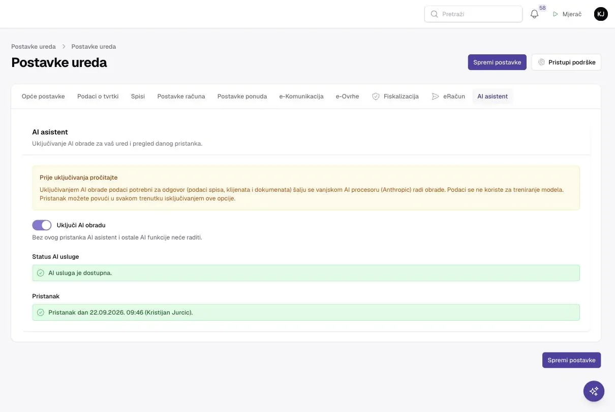Open the first Postavke ureda breadcrumb link

point(34,47)
